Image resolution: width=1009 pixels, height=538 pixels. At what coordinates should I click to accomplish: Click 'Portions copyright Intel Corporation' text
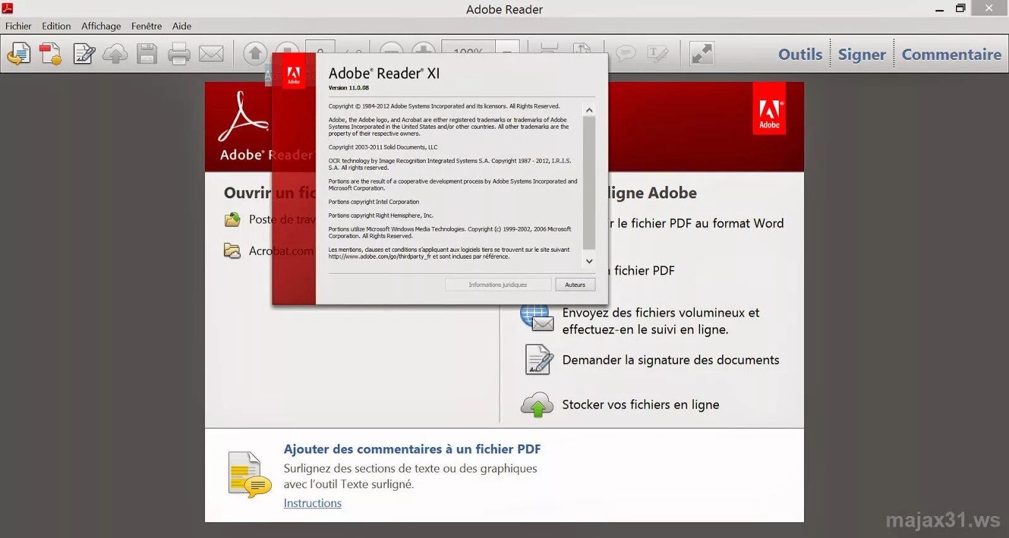point(374,202)
